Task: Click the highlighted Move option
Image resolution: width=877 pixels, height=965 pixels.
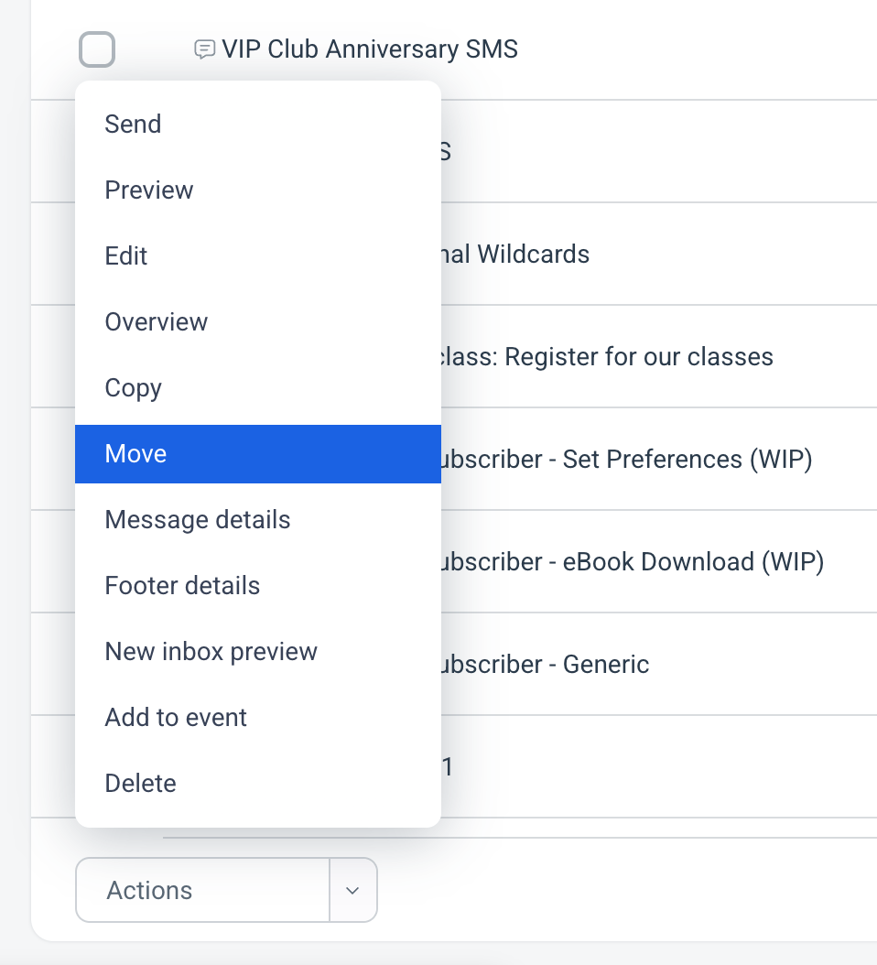Action: tap(258, 453)
